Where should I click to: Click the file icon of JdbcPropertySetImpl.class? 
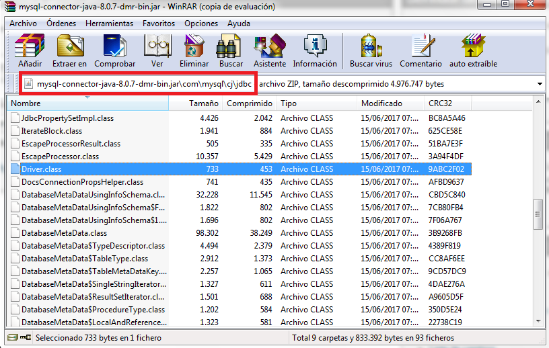pos(15,118)
